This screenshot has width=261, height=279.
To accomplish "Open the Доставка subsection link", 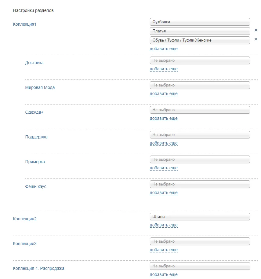I will 34,63.
